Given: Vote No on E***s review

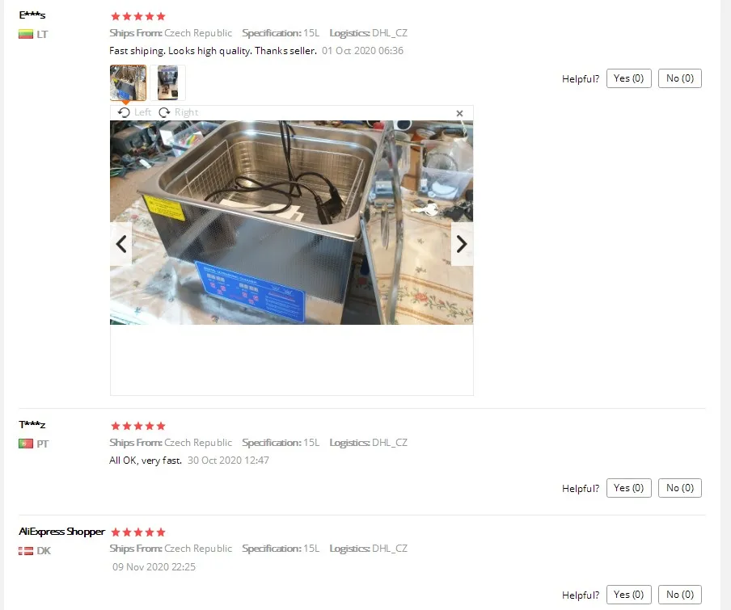Looking at the screenshot, I should tap(680, 78).
